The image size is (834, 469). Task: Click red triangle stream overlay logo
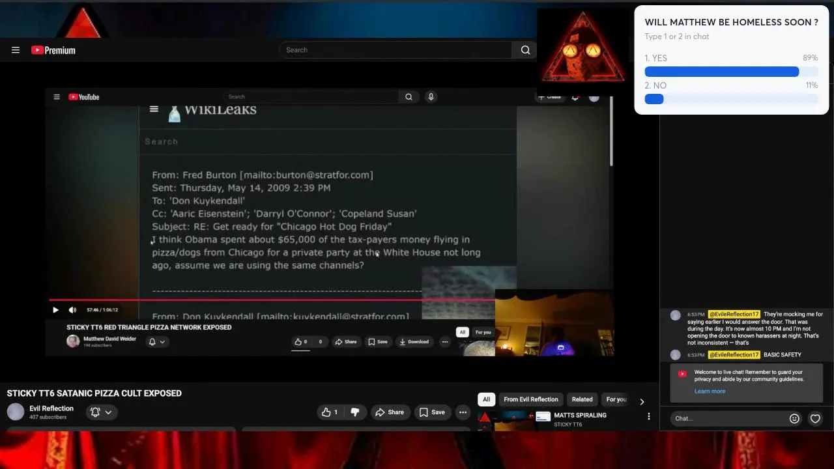click(x=582, y=47)
